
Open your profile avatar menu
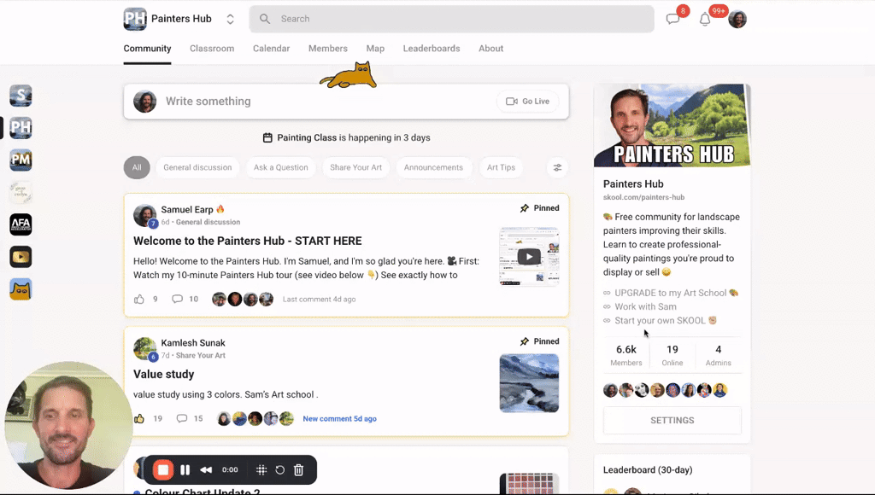[737, 18]
